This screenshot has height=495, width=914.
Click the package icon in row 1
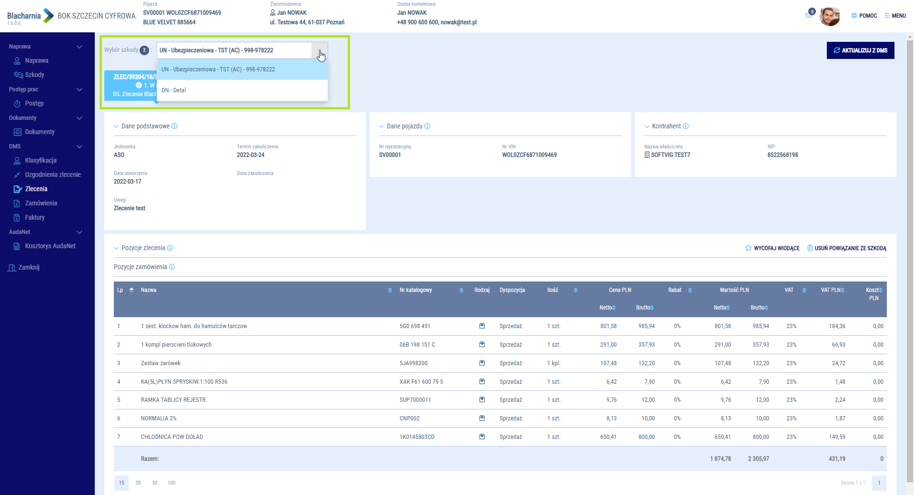[482, 326]
